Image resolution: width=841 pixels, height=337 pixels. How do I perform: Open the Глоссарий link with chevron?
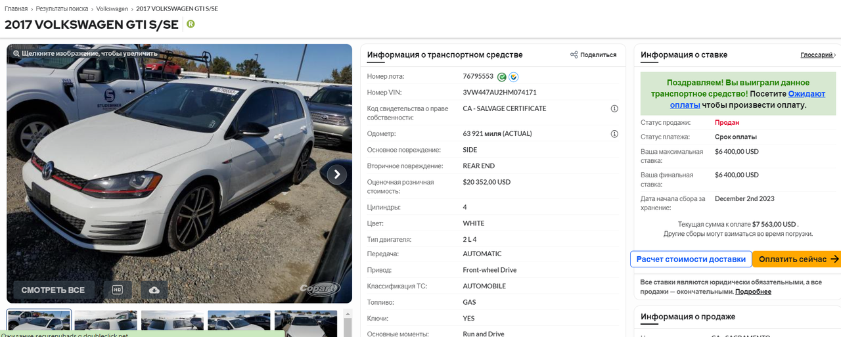[x=818, y=55]
